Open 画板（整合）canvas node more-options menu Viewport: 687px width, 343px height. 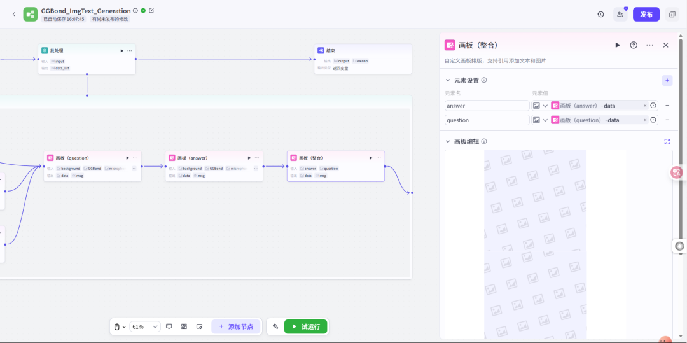coord(378,158)
